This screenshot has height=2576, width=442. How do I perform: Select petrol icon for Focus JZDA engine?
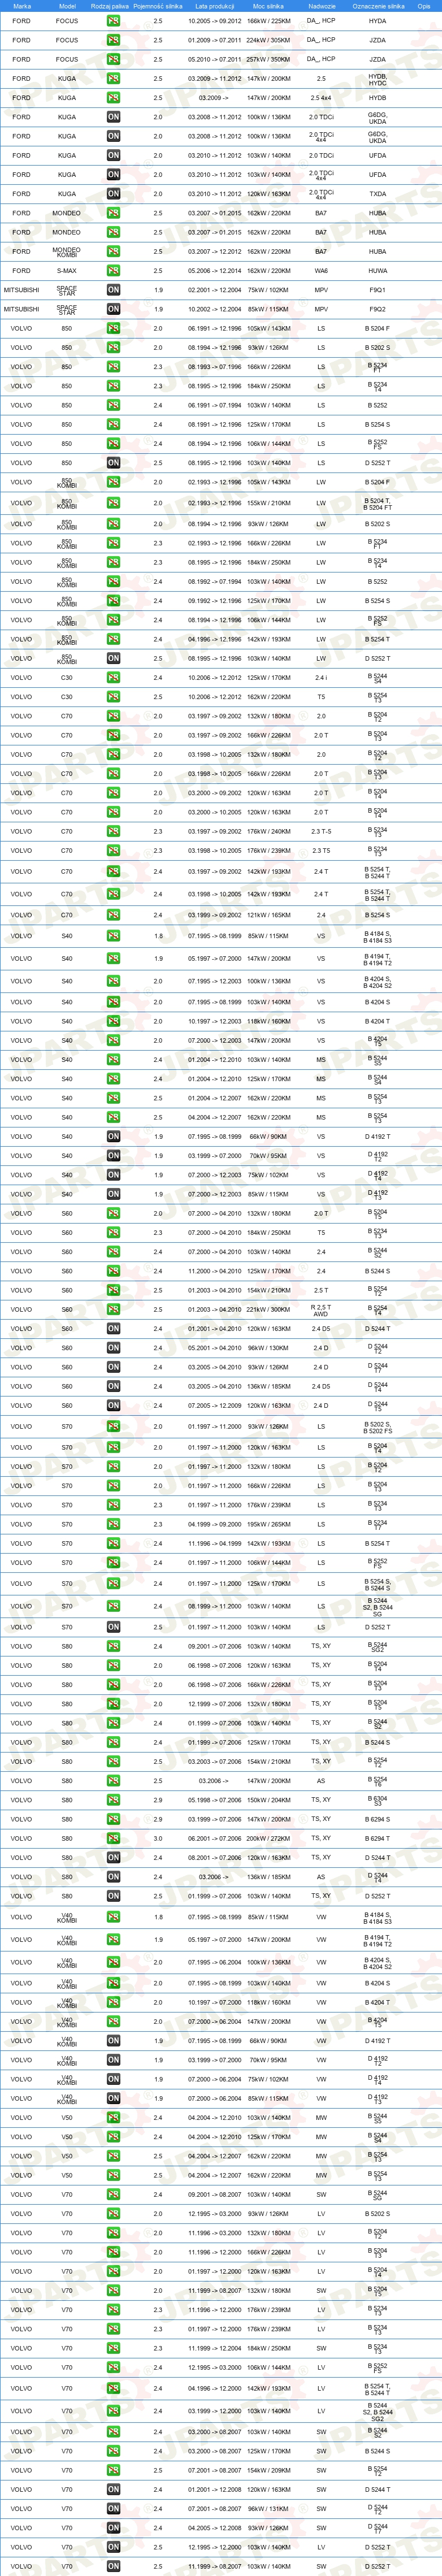click(x=113, y=41)
